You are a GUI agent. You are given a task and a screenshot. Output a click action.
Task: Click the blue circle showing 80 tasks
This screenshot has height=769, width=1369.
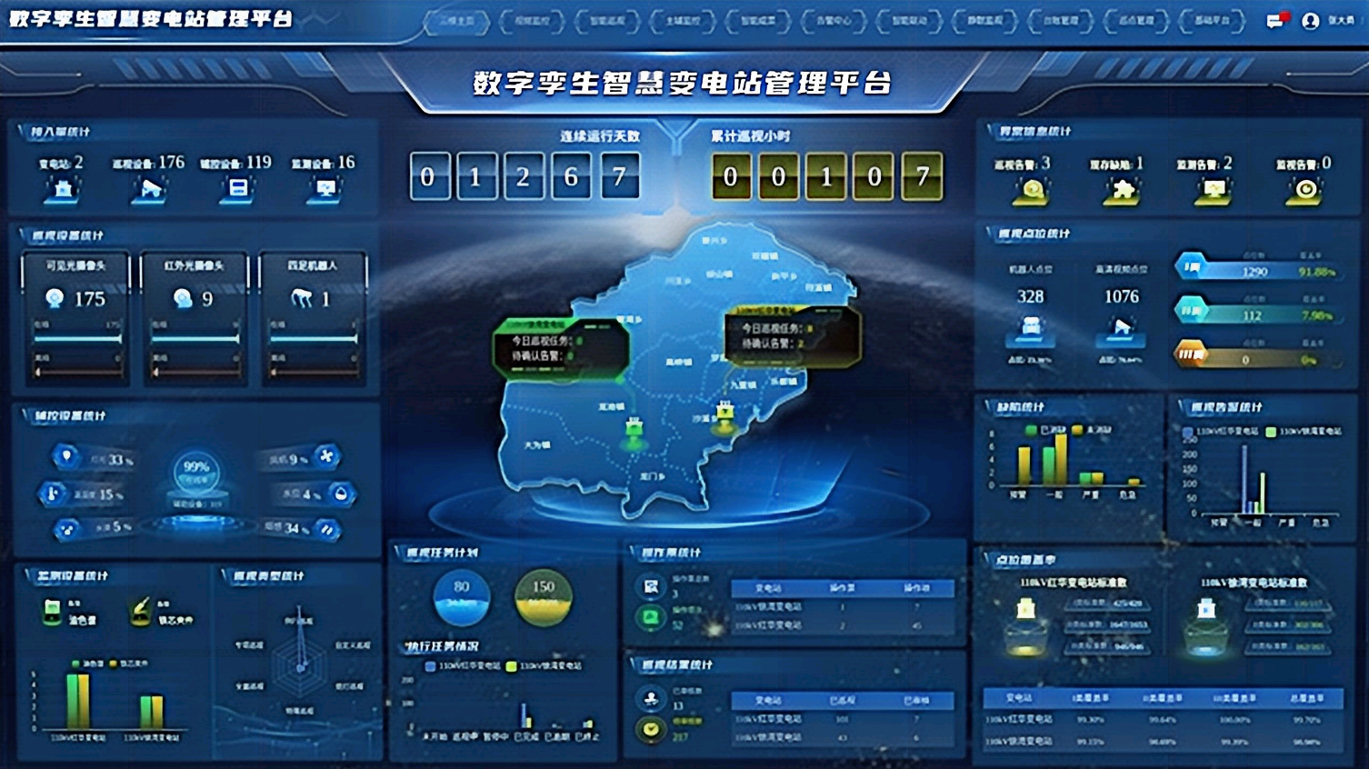(462, 596)
